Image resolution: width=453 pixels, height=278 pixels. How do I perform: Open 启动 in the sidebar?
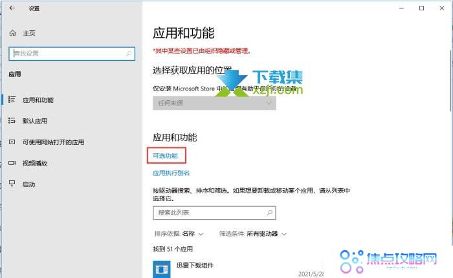pyautogui.click(x=29, y=184)
